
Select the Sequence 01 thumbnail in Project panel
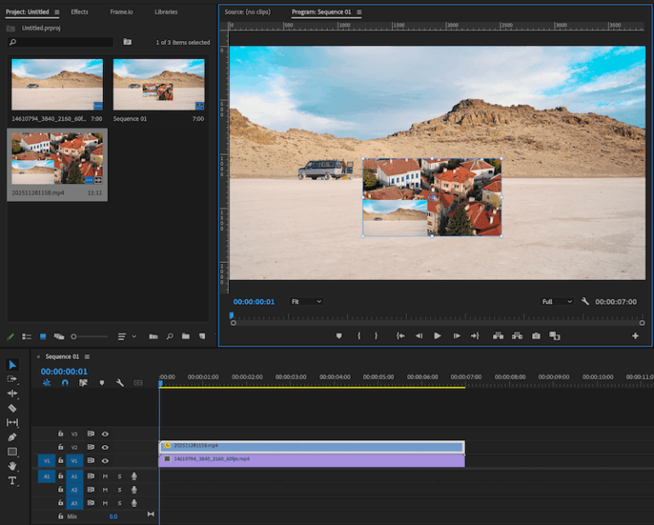tap(158, 84)
